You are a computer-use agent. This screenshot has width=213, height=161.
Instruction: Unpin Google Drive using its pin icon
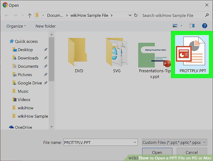click(46, 83)
